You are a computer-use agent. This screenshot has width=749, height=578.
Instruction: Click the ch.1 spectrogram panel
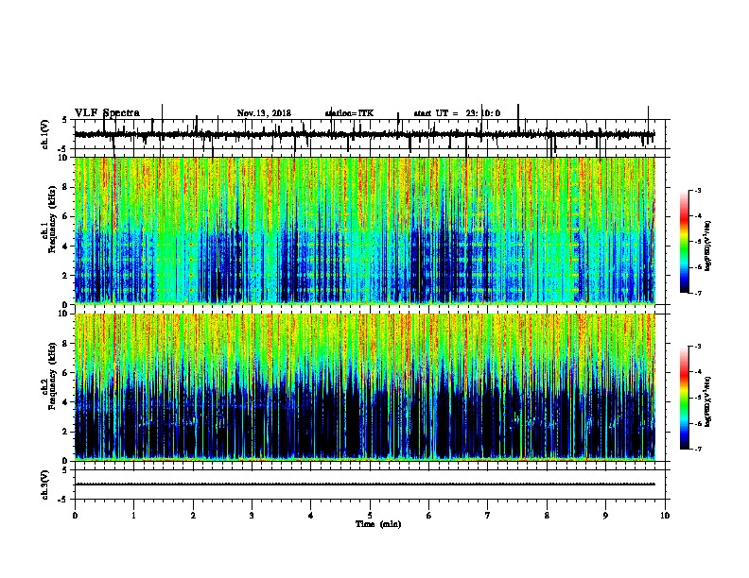(365, 230)
